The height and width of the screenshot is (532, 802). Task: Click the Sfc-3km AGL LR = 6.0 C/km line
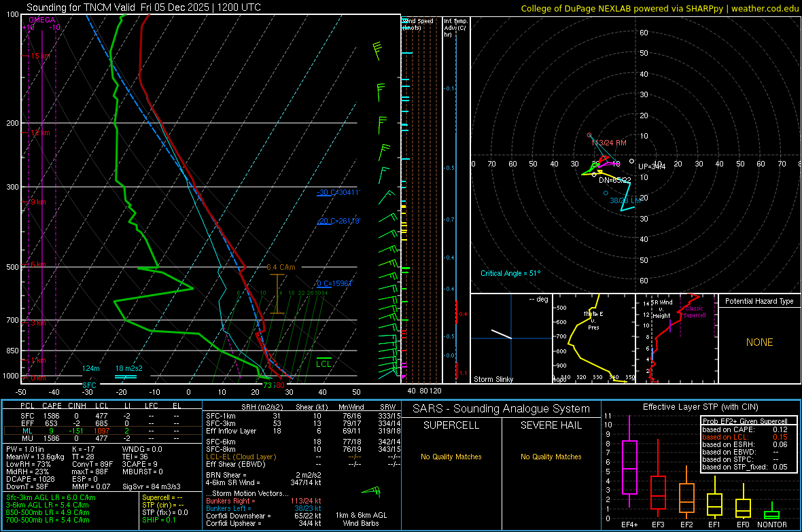coord(51,497)
